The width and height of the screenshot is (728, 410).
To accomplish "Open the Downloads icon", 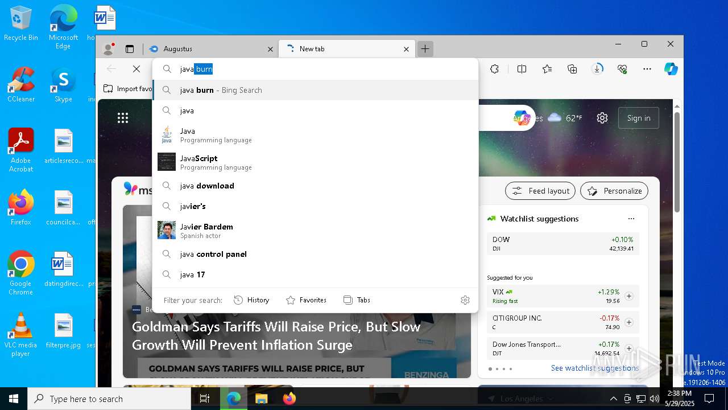I will (x=597, y=69).
